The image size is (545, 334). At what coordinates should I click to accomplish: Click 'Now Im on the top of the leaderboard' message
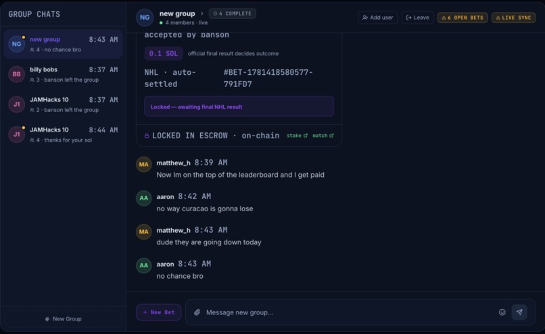[240, 175]
